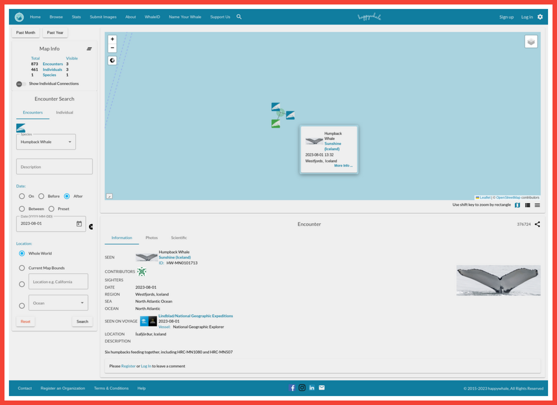Click the search magnifier in the top navbar

(239, 17)
